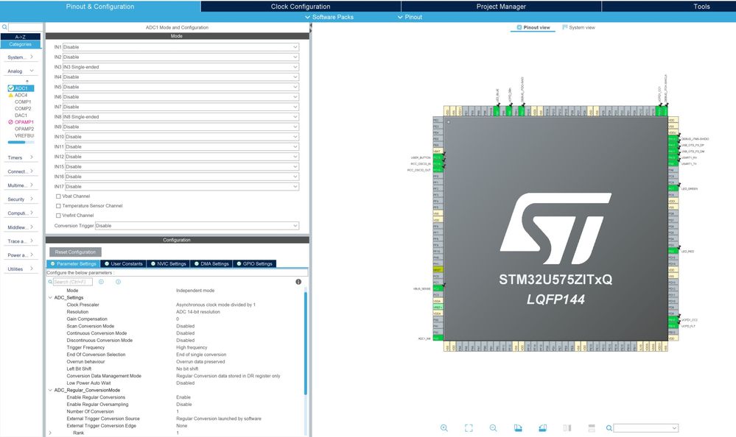Rotate the chip view clockwise
This screenshot has height=437, width=736.
tap(518, 428)
